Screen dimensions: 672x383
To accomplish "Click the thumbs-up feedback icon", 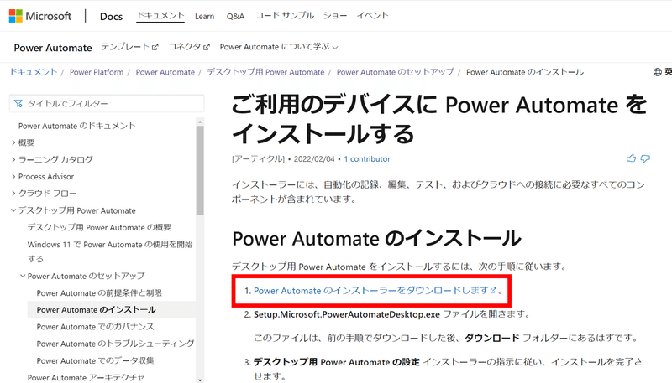I will pos(631,158).
